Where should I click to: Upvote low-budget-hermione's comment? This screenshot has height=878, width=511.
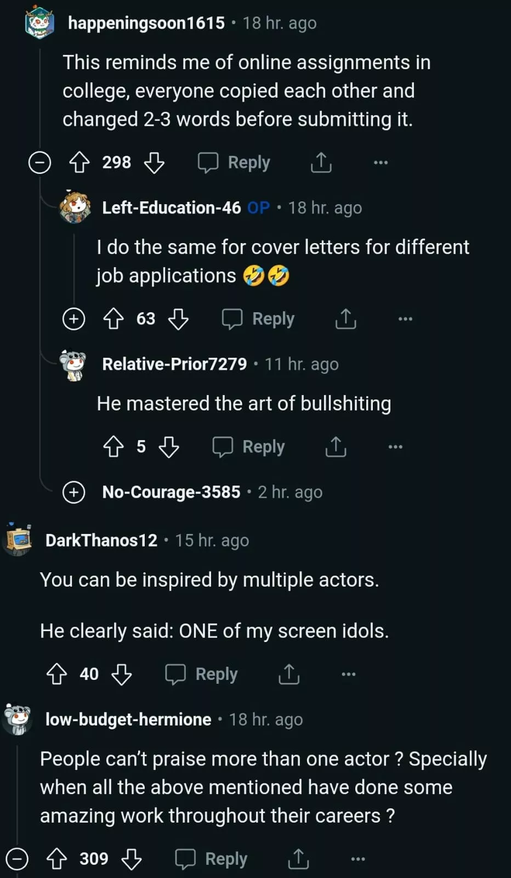[x=57, y=859]
